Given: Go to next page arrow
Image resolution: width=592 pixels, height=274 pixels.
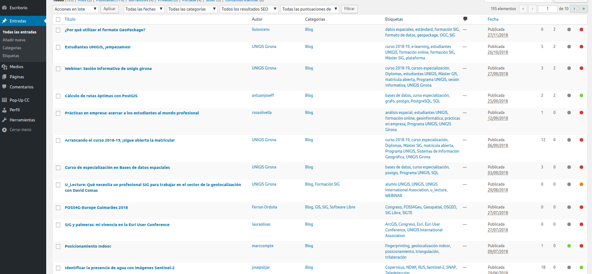Looking at the screenshot, I should click(x=574, y=9).
